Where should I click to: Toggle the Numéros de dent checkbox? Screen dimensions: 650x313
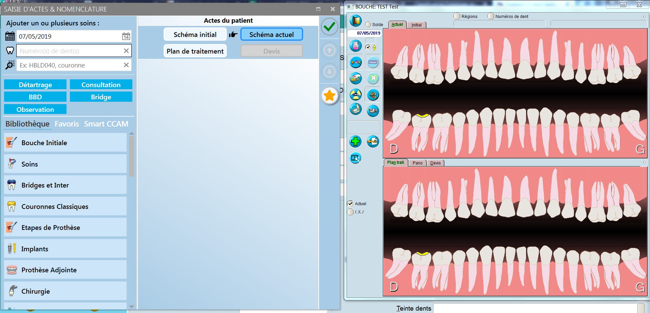491,16
